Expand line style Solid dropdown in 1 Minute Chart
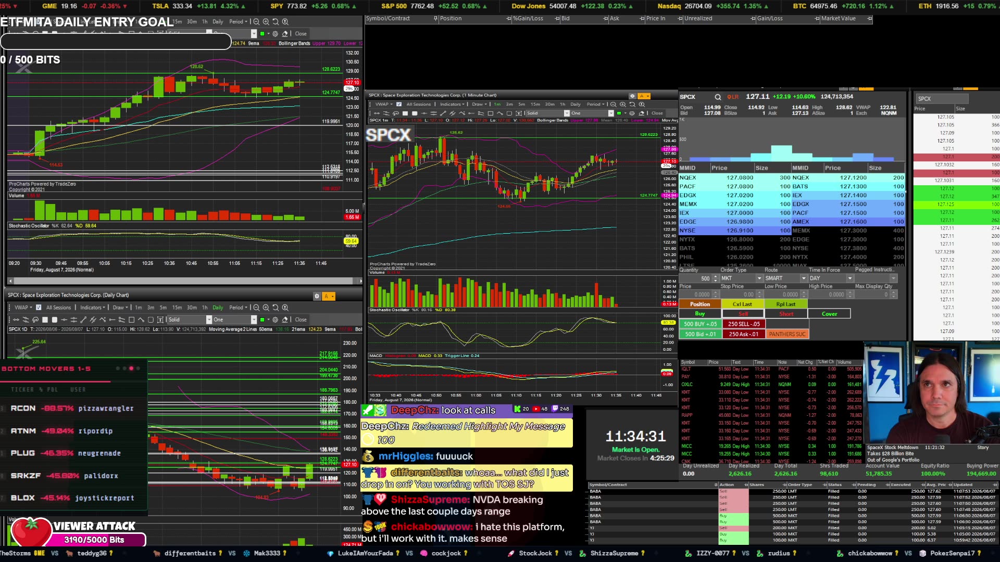The image size is (1000, 562). point(567,113)
